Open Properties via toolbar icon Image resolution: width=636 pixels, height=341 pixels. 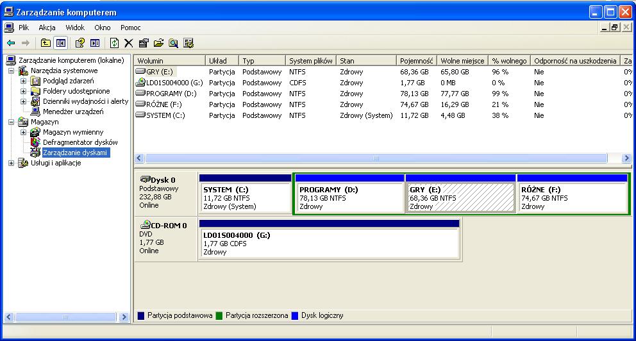[144, 43]
